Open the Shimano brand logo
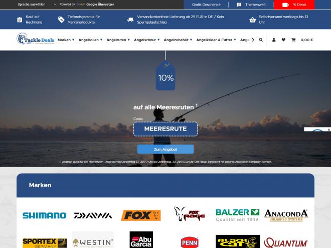The height and width of the screenshot is (248, 331). coord(44,215)
